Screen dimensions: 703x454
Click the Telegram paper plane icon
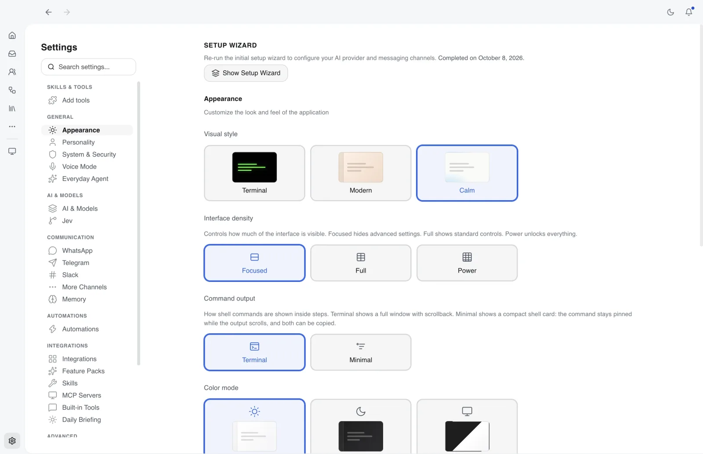[53, 263]
